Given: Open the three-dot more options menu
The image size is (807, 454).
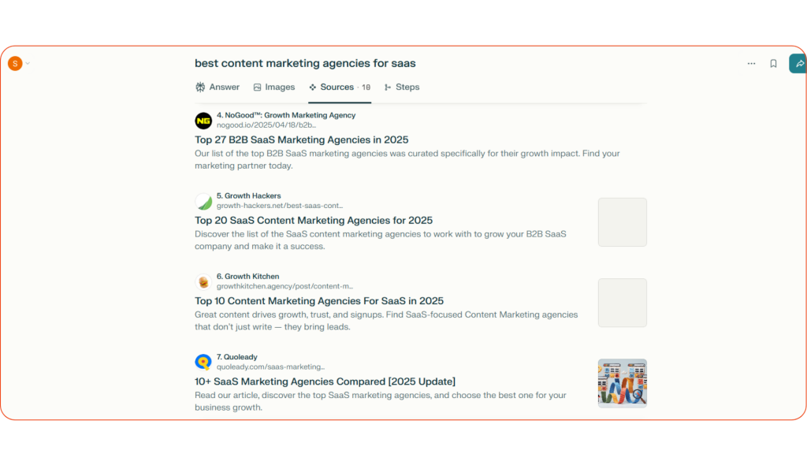Looking at the screenshot, I should tap(751, 64).
